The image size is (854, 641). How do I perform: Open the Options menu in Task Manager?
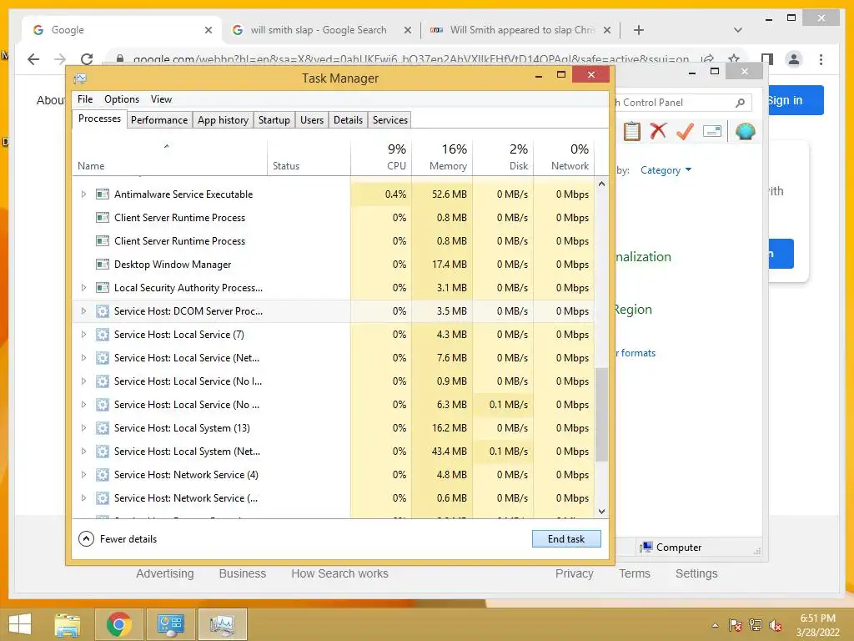(122, 99)
